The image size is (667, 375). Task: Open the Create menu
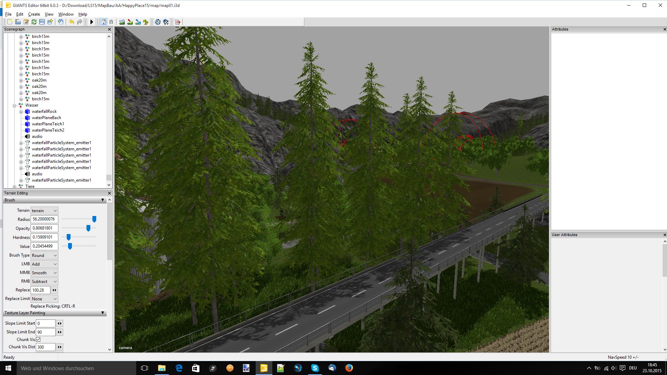(x=34, y=14)
